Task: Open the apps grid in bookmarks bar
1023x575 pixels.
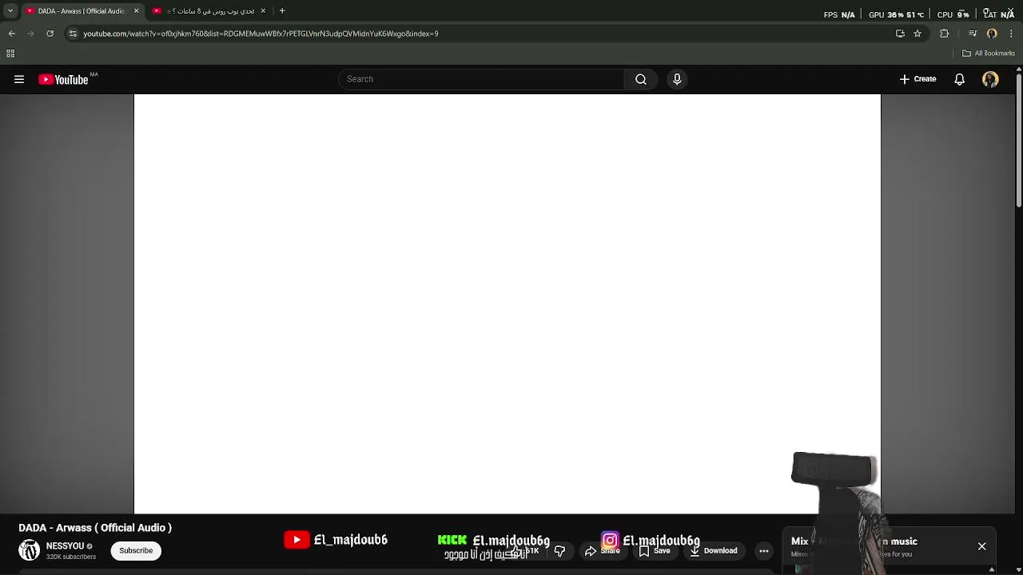Action: click(10, 54)
